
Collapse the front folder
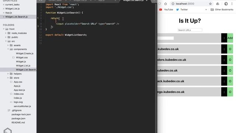(x=4, y=29)
